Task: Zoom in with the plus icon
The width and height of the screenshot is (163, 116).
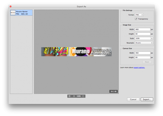Action: [x=83, y=96]
